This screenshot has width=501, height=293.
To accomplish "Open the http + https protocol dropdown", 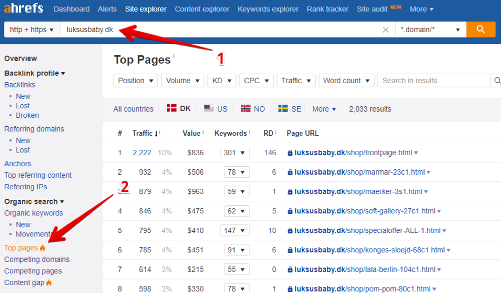I will point(31,30).
